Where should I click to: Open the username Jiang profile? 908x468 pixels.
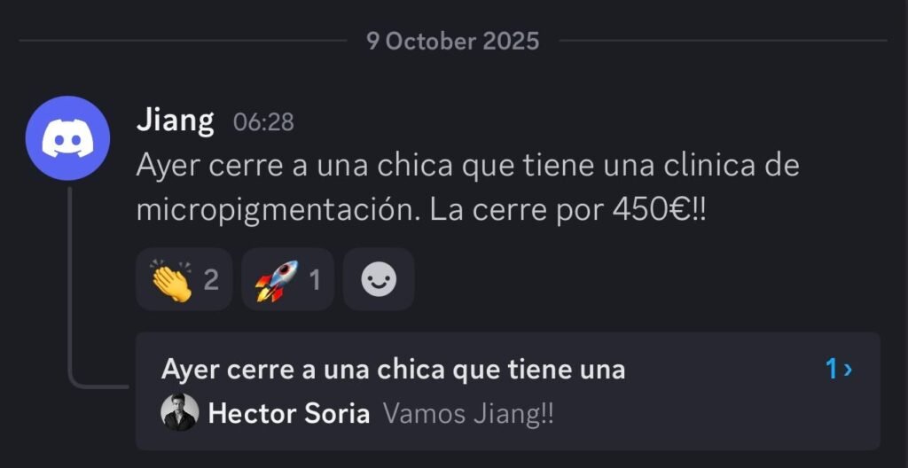coord(175,121)
